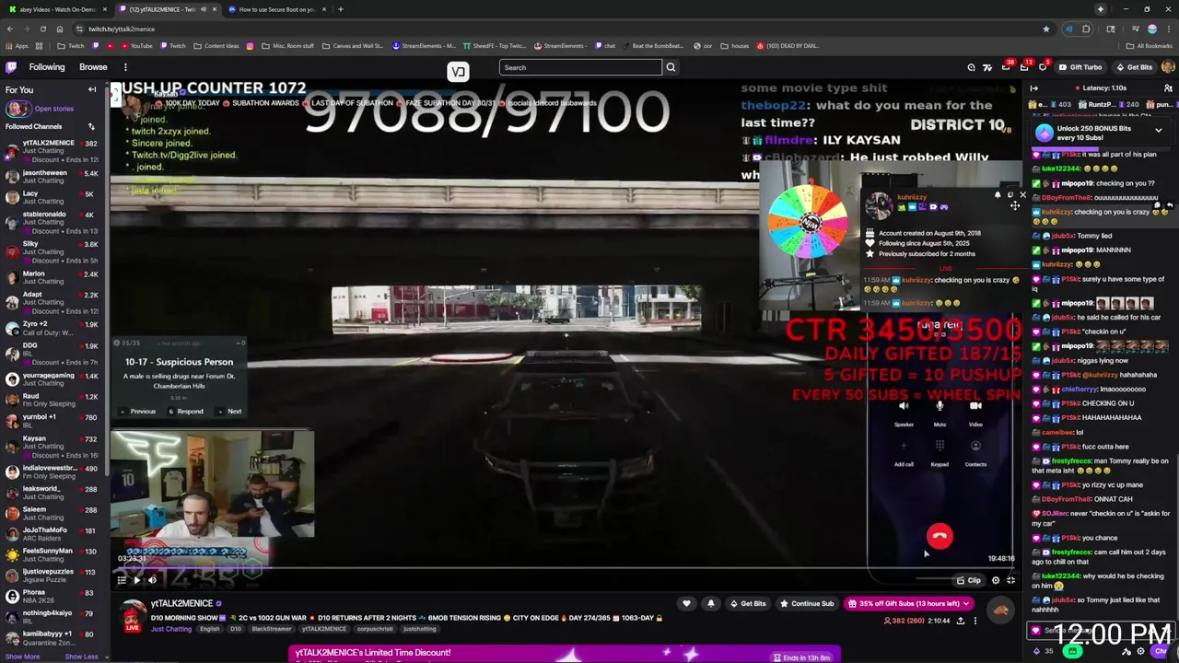Expand the Unlock 250 Bonus Bits banner

(x=1158, y=131)
